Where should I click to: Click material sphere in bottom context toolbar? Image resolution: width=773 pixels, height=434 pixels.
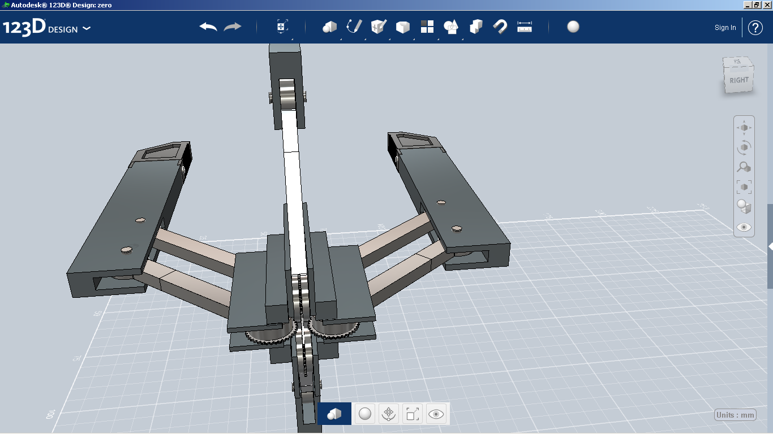pos(366,414)
